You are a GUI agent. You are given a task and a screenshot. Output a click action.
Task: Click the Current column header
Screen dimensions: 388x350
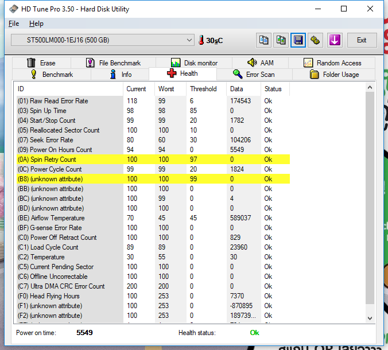tap(139, 89)
